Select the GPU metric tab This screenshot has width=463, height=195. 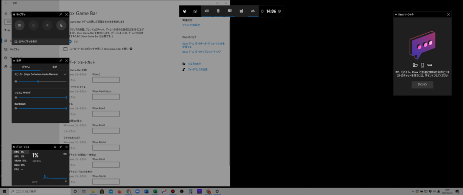tap(21, 156)
